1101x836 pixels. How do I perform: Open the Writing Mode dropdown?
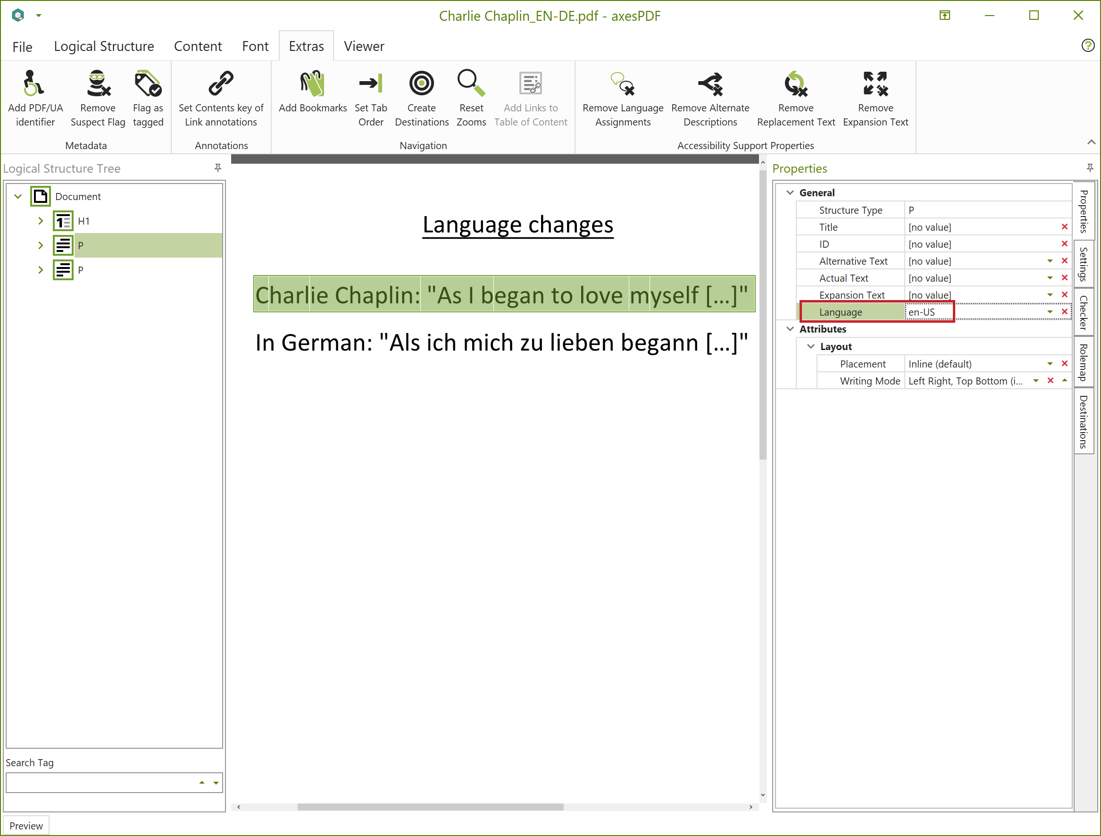click(x=1036, y=380)
